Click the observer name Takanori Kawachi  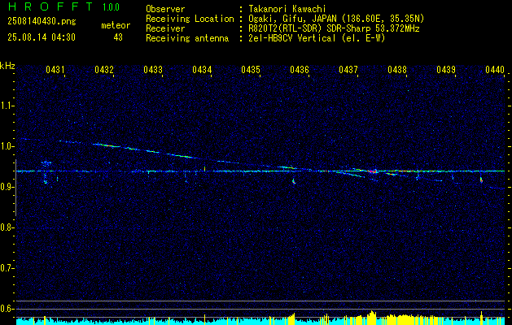287,9
